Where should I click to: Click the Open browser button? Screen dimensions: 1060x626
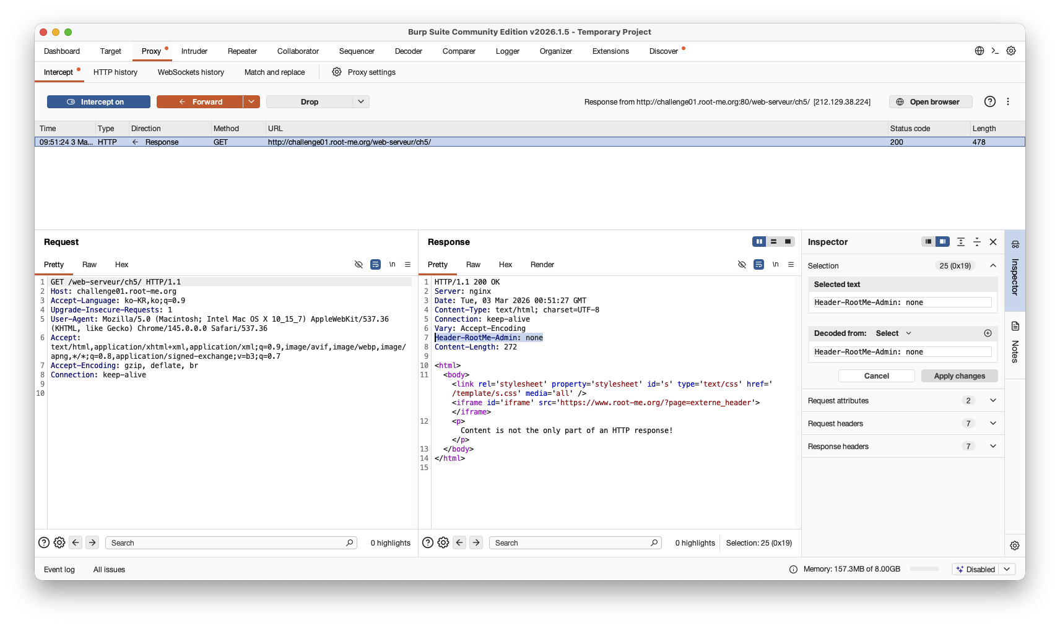point(931,101)
